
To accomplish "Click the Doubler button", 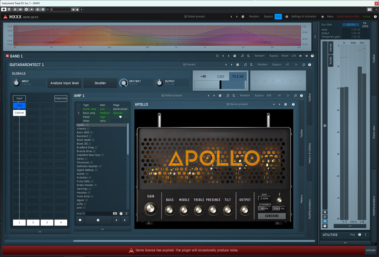I will (100, 83).
